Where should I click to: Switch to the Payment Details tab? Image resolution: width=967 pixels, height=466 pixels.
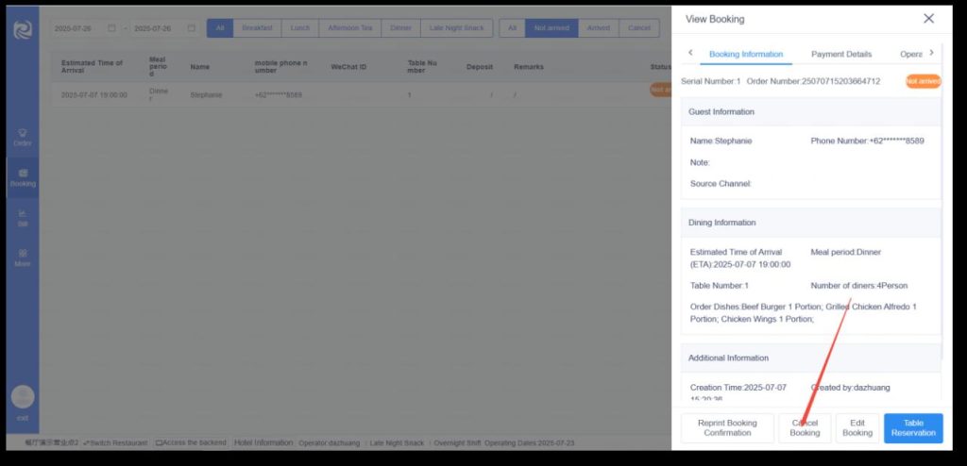[841, 54]
